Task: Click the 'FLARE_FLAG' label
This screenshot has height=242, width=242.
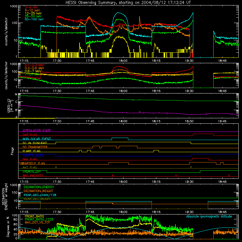Action: click(31, 151)
